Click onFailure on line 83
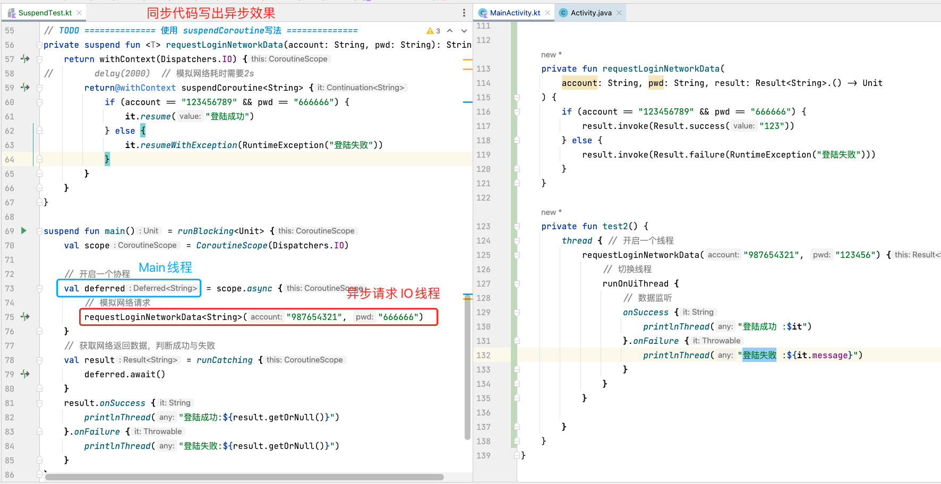This screenshot has width=941, height=484. (97, 431)
